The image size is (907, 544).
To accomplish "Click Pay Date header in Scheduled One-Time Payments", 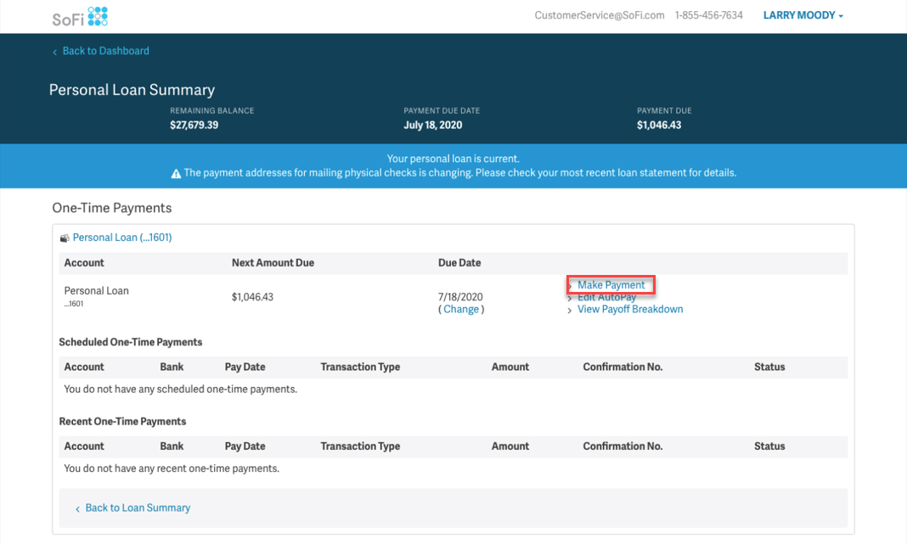I will [x=245, y=367].
